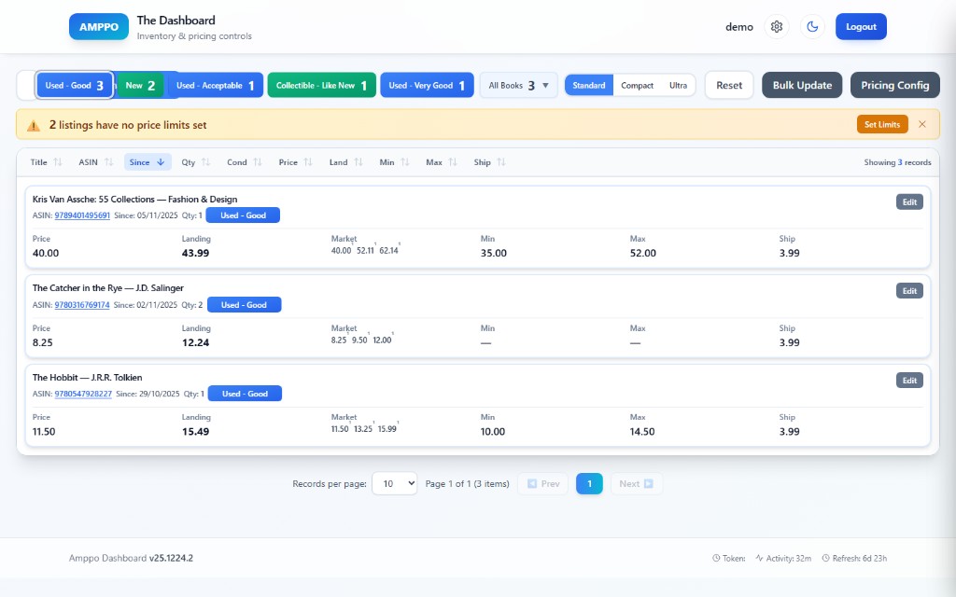Click The Hobbit max value 14.50
The height and width of the screenshot is (597, 956).
coord(642,431)
